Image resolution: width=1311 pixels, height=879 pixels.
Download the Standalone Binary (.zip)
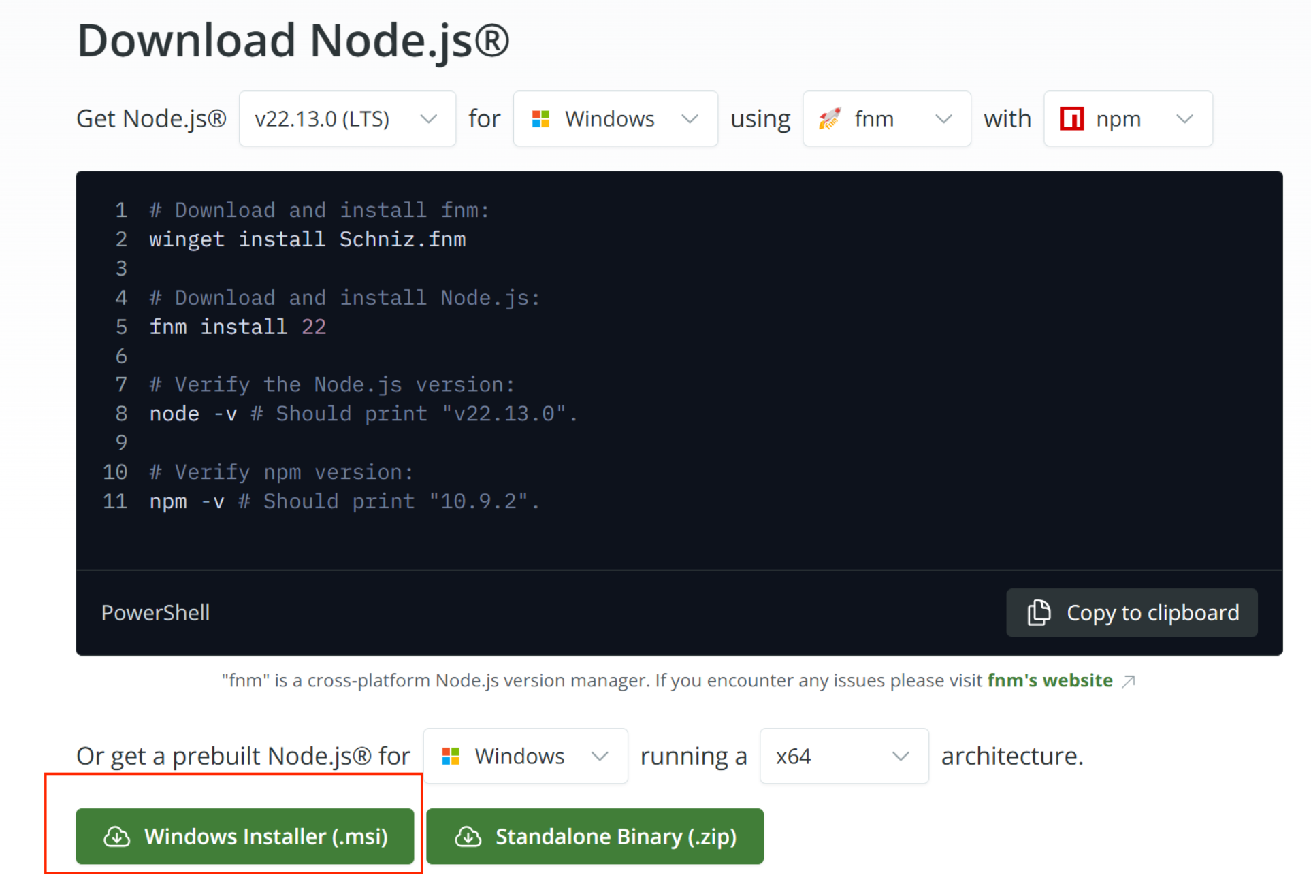pyautogui.click(x=595, y=836)
